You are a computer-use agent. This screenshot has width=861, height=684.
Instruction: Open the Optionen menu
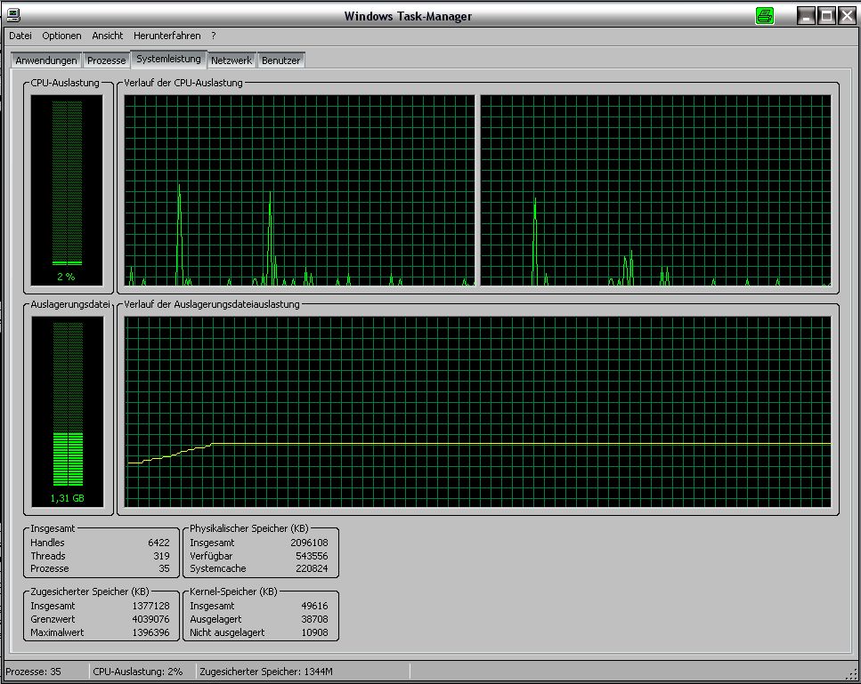[61, 36]
